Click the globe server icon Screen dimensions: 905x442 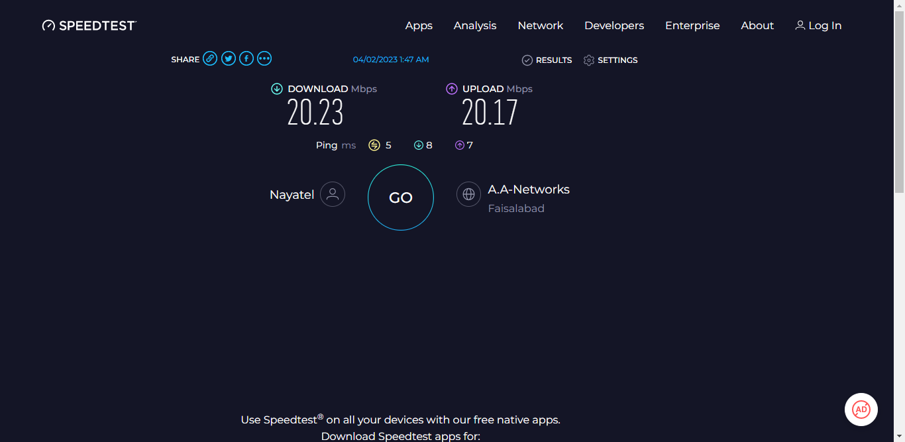(468, 194)
